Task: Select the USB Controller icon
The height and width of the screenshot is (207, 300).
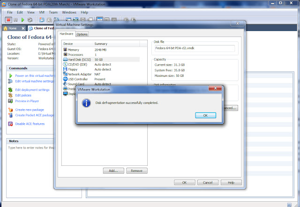Action: click(65, 79)
